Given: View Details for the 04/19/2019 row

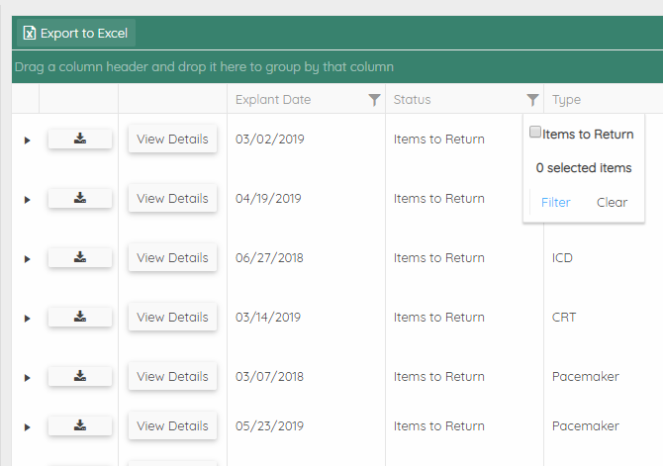Looking at the screenshot, I should [172, 199].
